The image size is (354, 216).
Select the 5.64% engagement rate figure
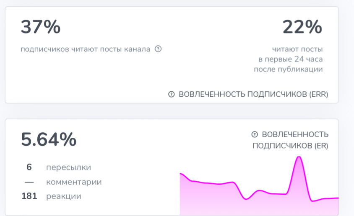tap(49, 139)
